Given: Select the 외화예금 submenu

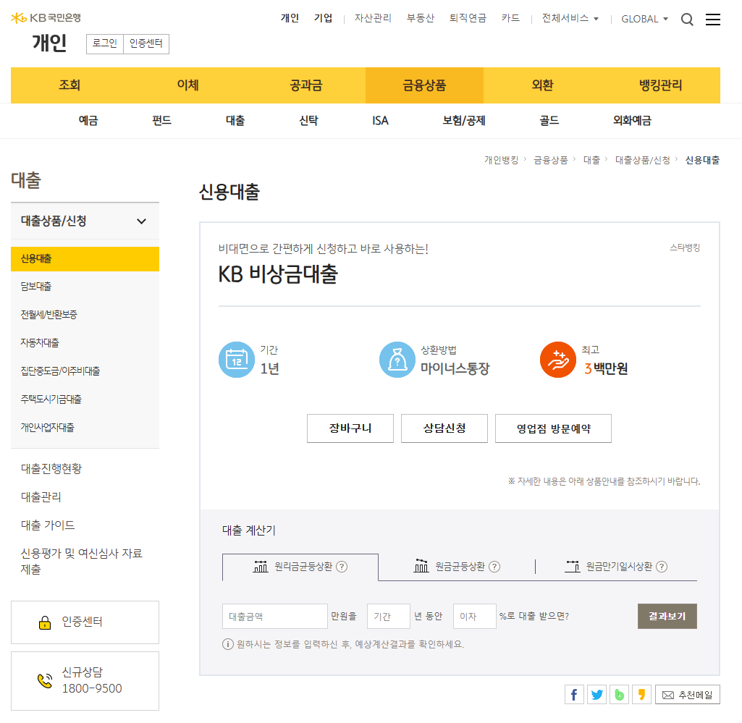Looking at the screenshot, I should point(632,121).
